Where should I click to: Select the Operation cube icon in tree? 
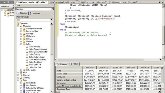[18, 23]
